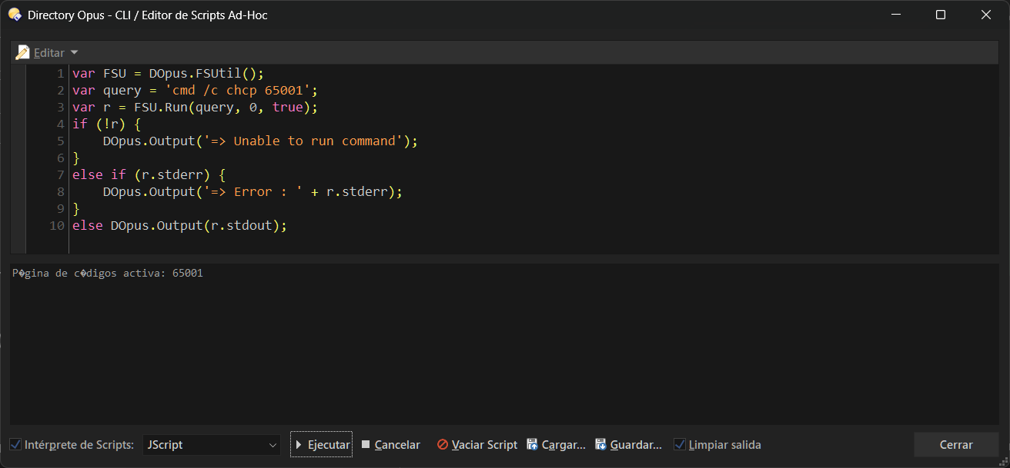1010x468 pixels.
Task: Run the script with Ejecutar
Action: pos(321,444)
